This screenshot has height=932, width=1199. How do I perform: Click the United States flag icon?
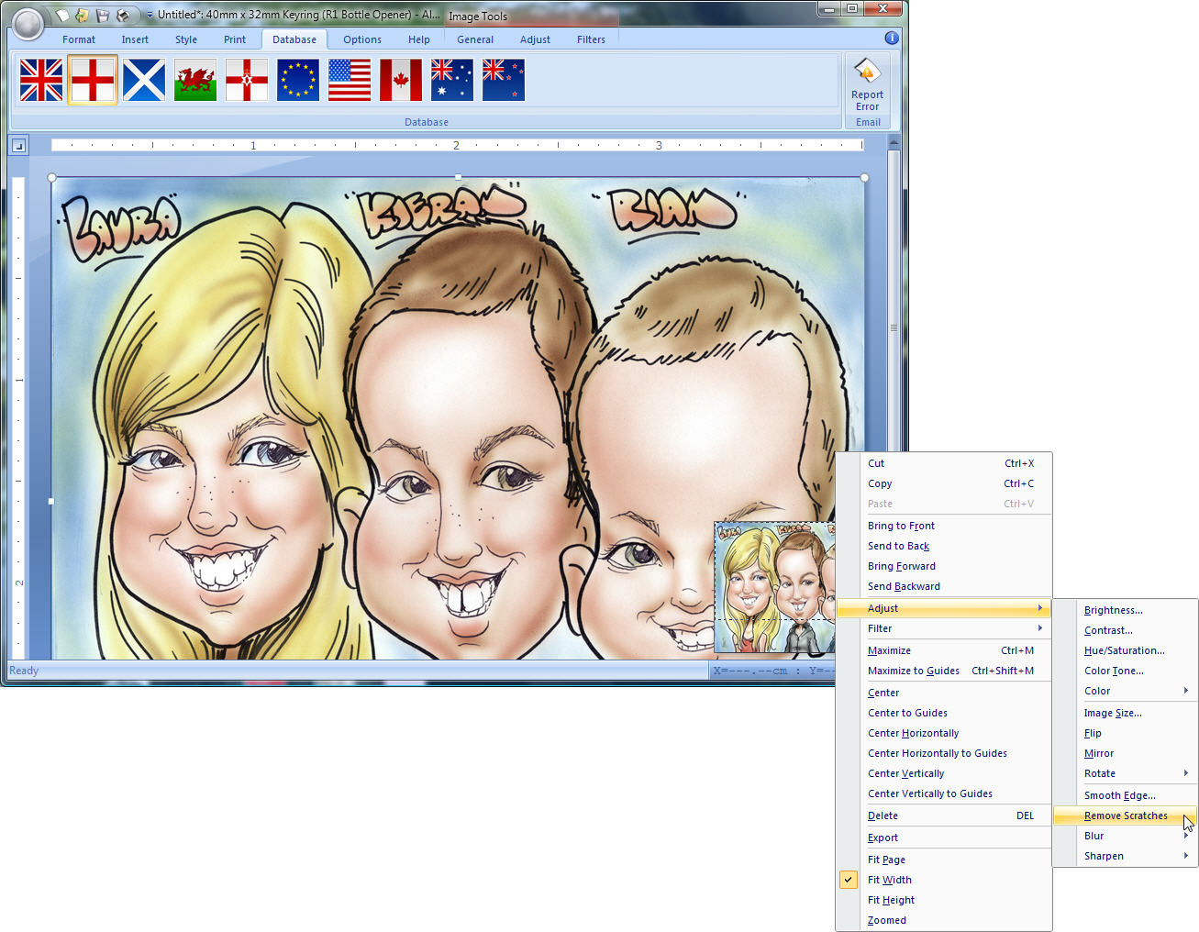point(350,81)
